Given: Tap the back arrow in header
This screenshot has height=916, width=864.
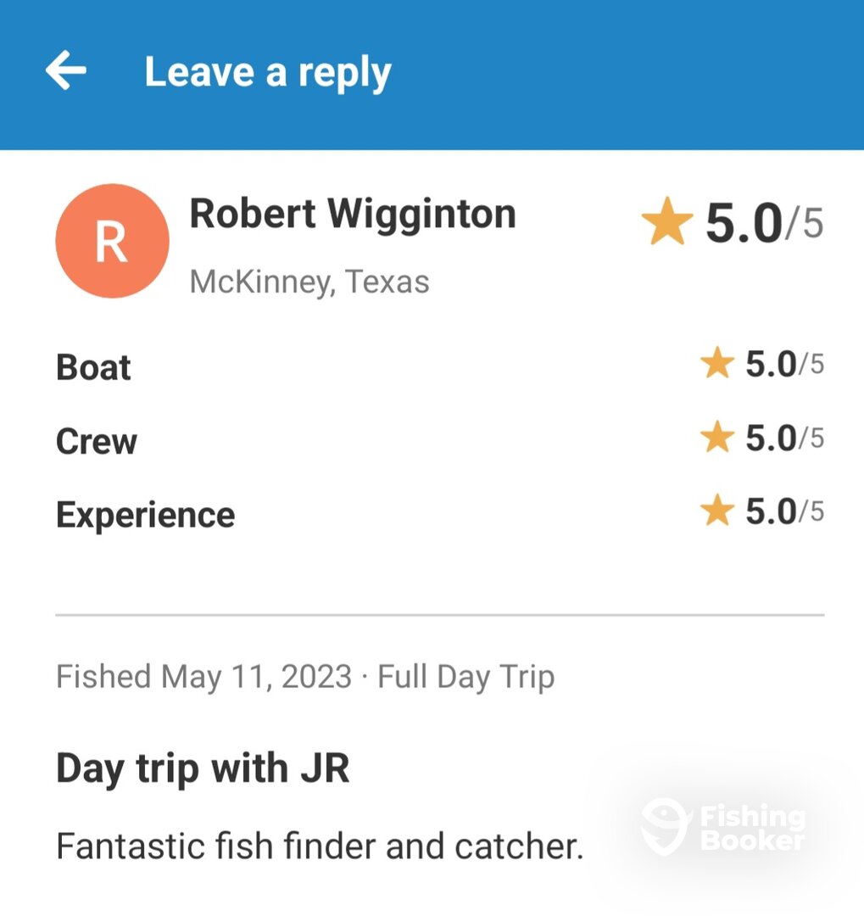Looking at the screenshot, I should tap(66, 70).
